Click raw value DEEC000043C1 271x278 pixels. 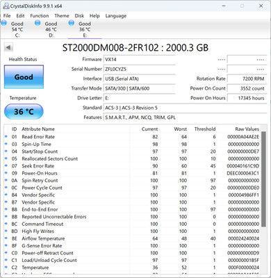pos(243,173)
